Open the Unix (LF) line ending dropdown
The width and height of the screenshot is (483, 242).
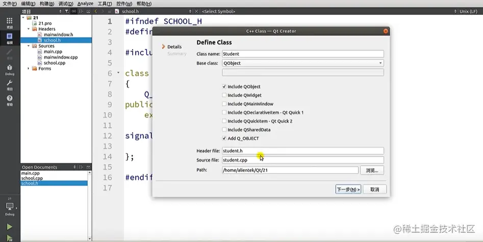468,11
